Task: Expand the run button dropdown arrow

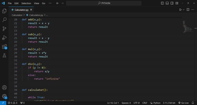Action: [184, 10]
